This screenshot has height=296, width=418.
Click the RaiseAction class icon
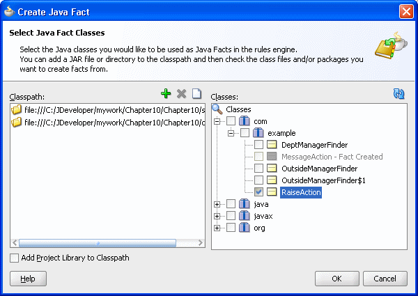[x=272, y=192]
